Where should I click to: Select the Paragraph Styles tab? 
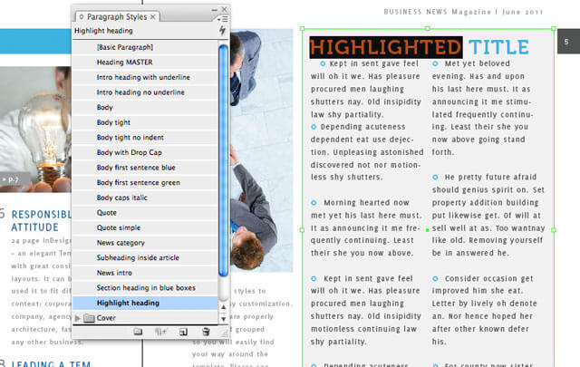[x=117, y=16]
